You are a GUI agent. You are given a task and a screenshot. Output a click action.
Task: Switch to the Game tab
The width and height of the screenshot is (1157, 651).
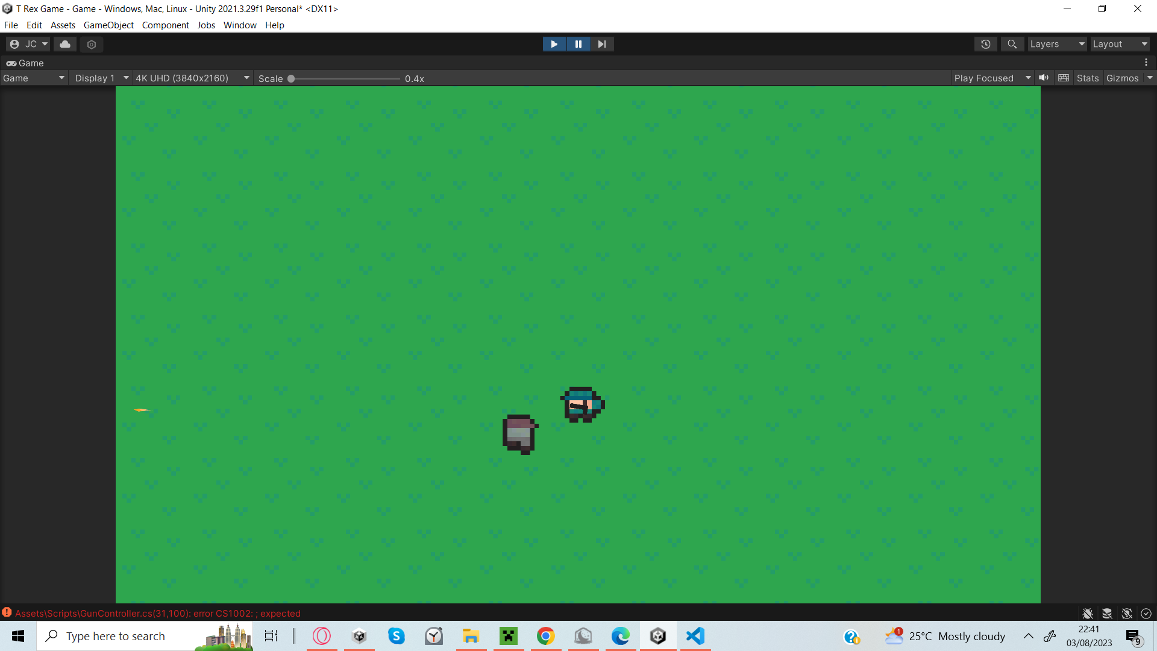pyautogui.click(x=25, y=63)
